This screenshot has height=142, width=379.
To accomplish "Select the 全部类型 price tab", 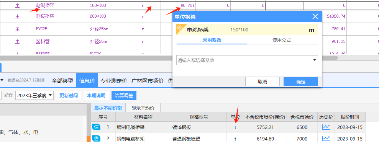I will (62, 81).
